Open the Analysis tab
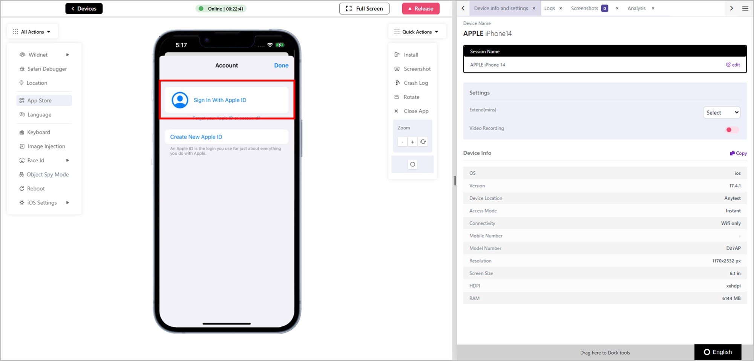Screen dimensions: 754x361 [x=636, y=8]
